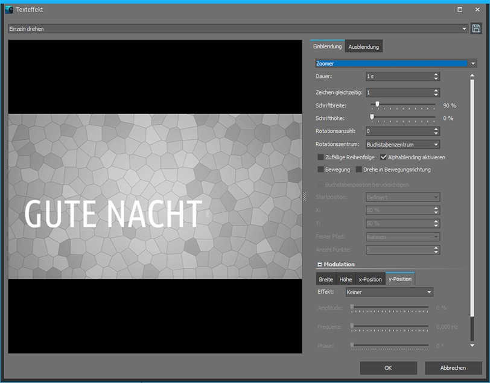Increase Zeichen gleichzeitig with up arrow
Viewport: 490px width, 383px height.
coord(436,90)
